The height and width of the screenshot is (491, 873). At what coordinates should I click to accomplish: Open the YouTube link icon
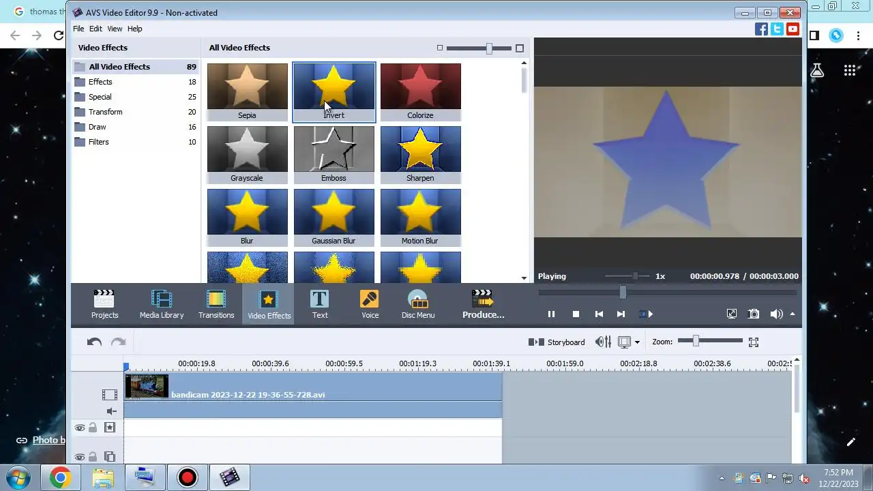tap(793, 29)
